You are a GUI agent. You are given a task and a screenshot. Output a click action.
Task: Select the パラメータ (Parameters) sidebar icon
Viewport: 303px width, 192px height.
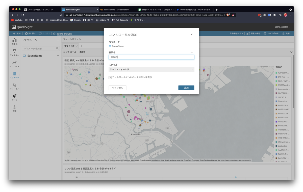(x=14, y=75)
